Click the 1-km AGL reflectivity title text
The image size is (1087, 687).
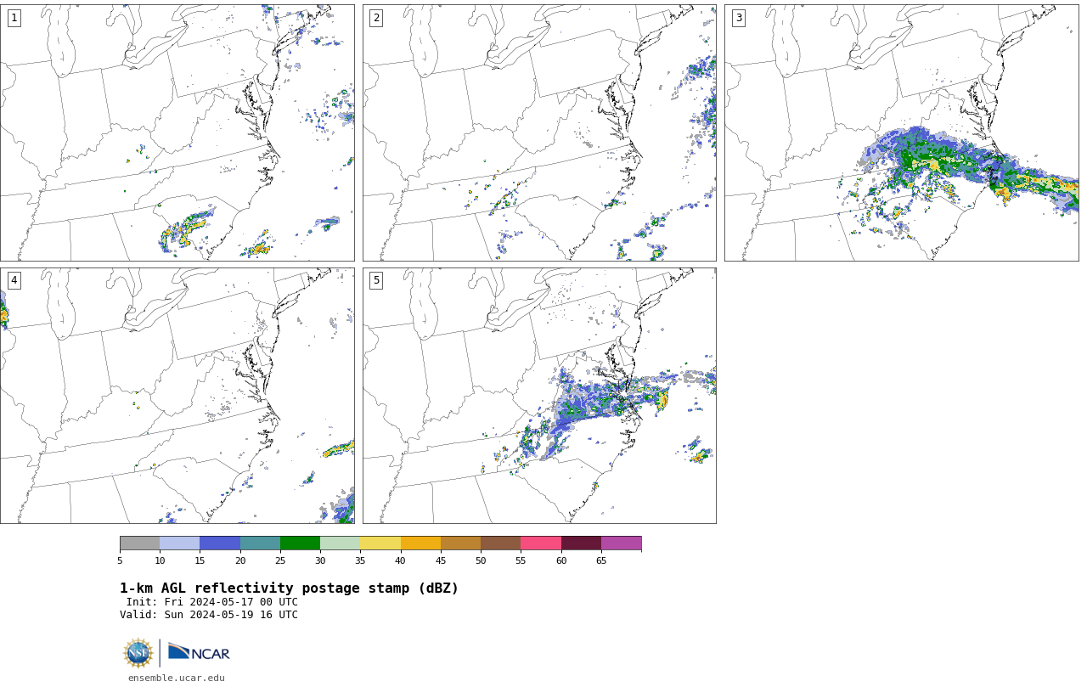coord(289,588)
